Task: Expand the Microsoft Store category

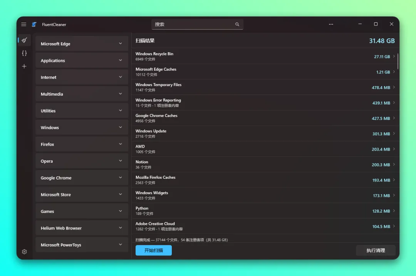Action: (x=82, y=195)
